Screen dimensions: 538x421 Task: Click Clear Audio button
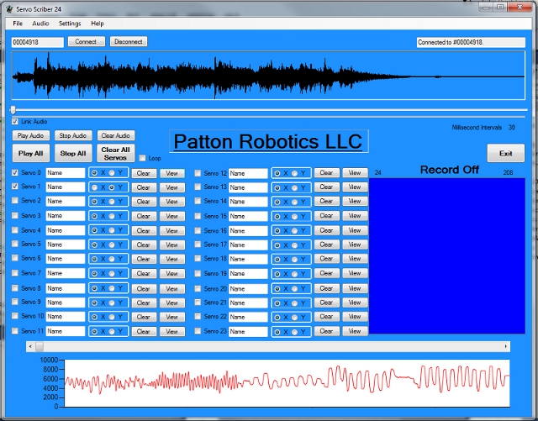click(x=116, y=135)
